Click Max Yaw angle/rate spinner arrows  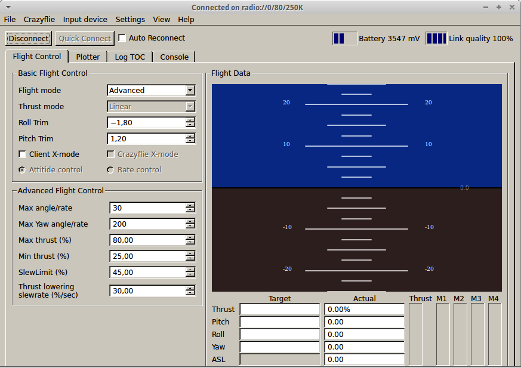coord(190,224)
